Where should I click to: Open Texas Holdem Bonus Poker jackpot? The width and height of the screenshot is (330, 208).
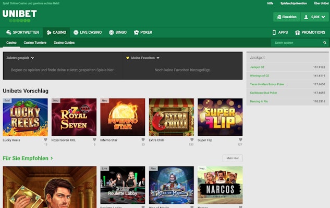pyautogui.click(x=267, y=84)
